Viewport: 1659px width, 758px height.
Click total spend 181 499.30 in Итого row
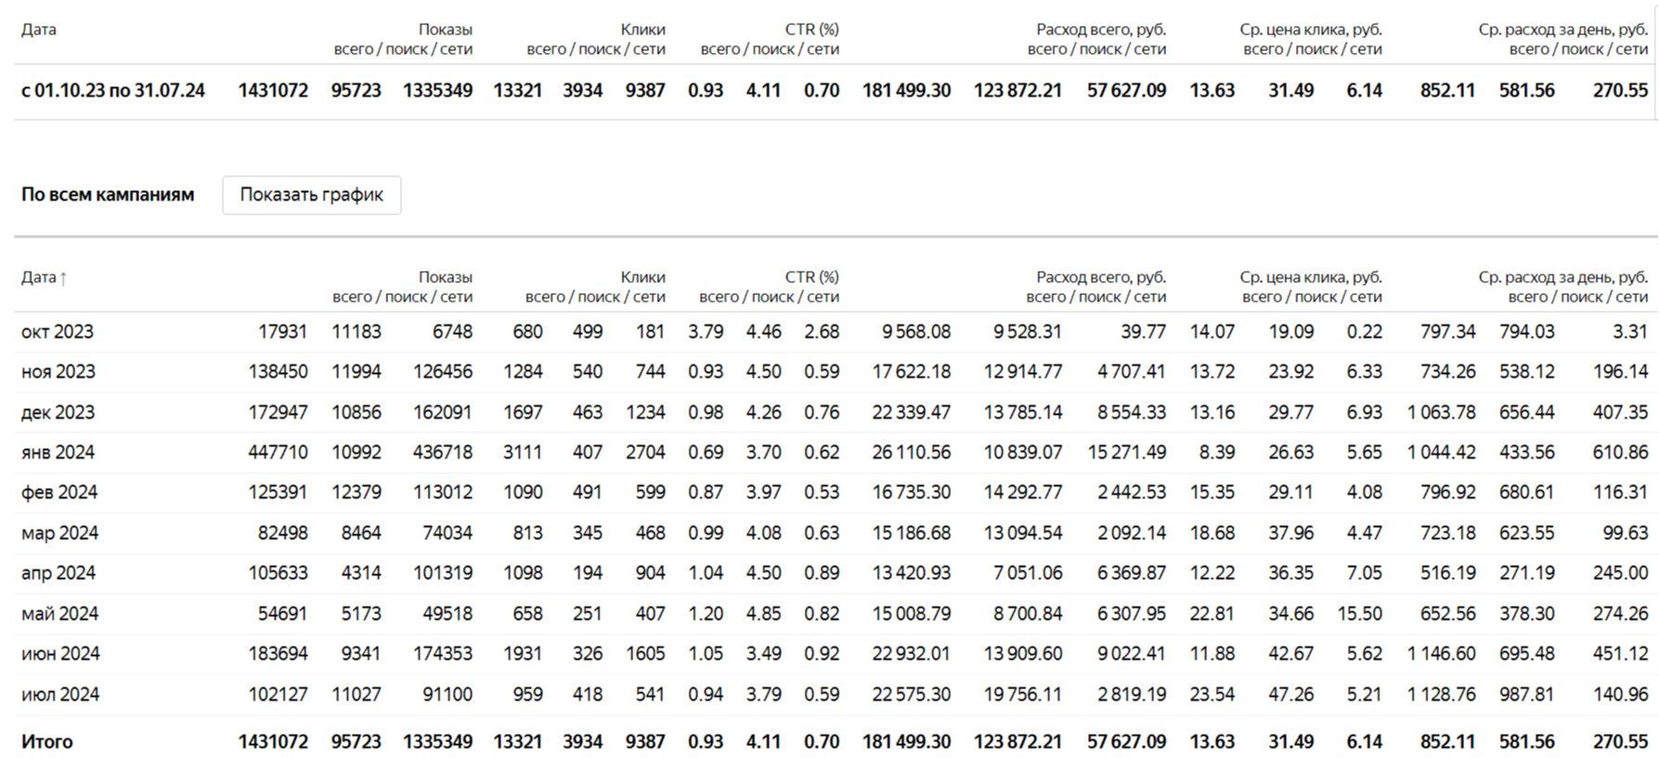[x=906, y=741]
